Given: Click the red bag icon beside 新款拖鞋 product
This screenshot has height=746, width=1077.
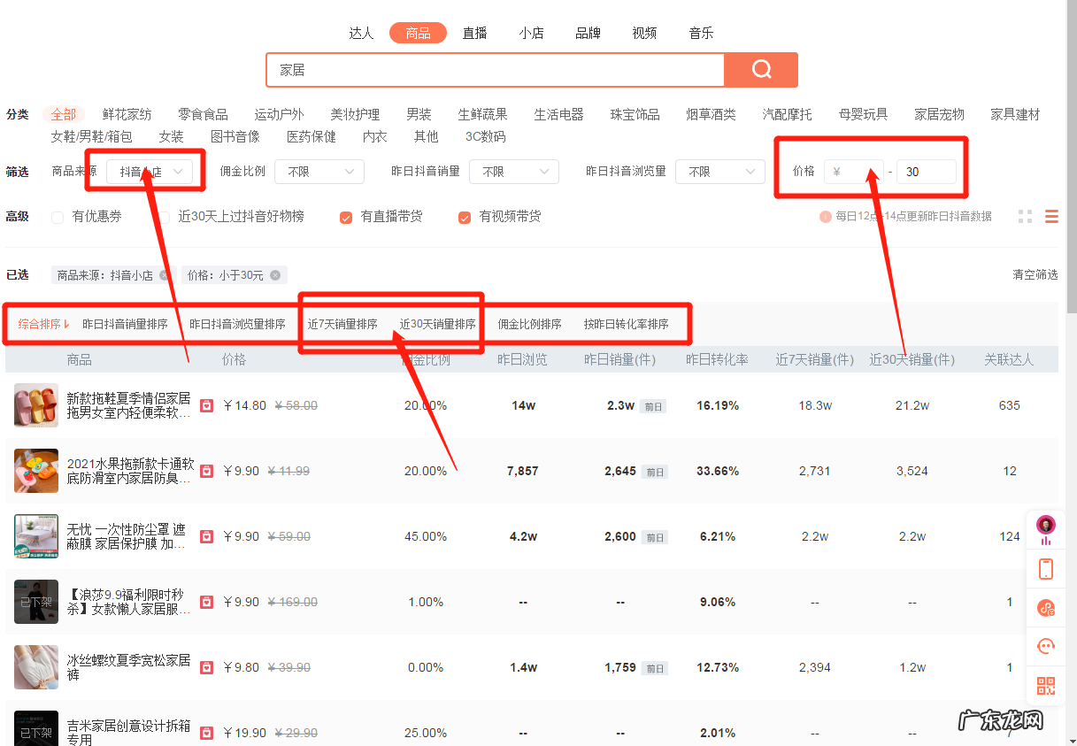Looking at the screenshot, I should coord(206,405).
